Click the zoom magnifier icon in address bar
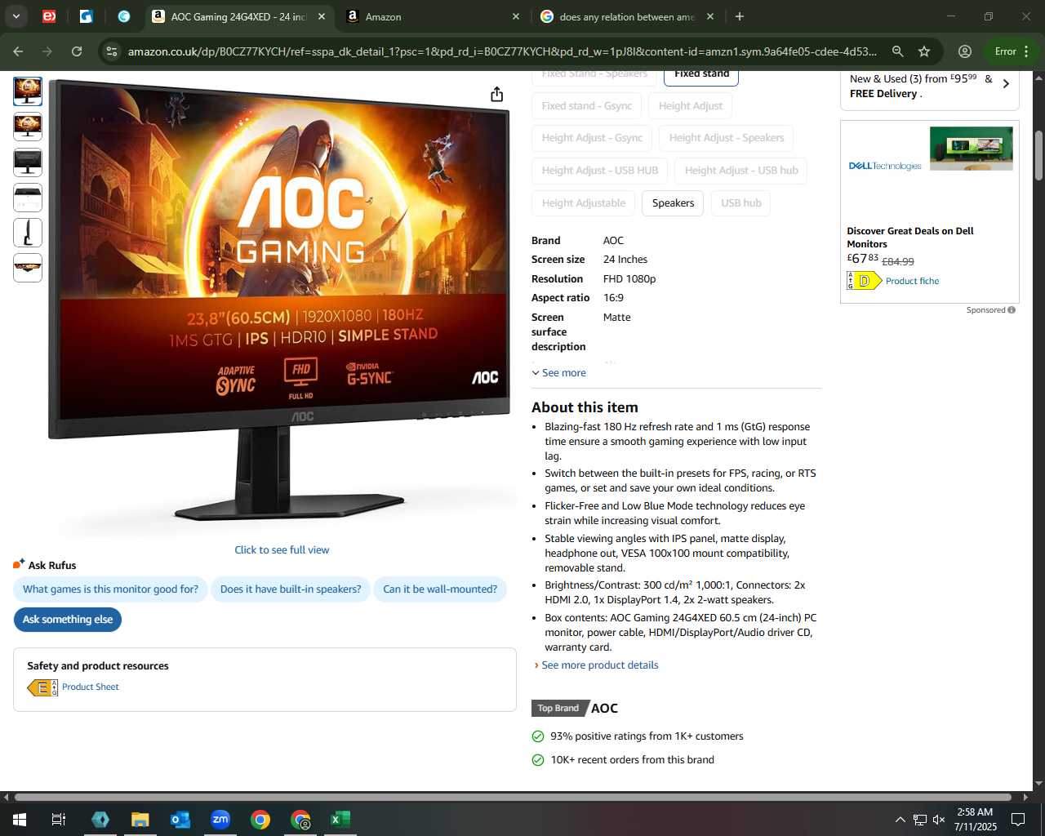This screenshot has width=1045, height=836. (x=897, y=51)
